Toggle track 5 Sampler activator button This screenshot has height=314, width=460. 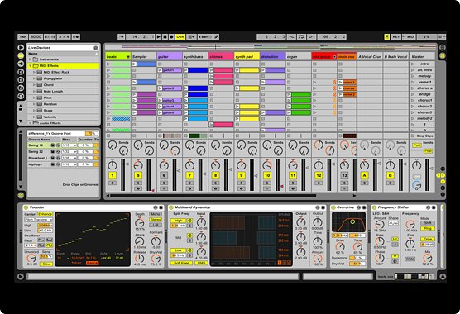coord(138,175)
